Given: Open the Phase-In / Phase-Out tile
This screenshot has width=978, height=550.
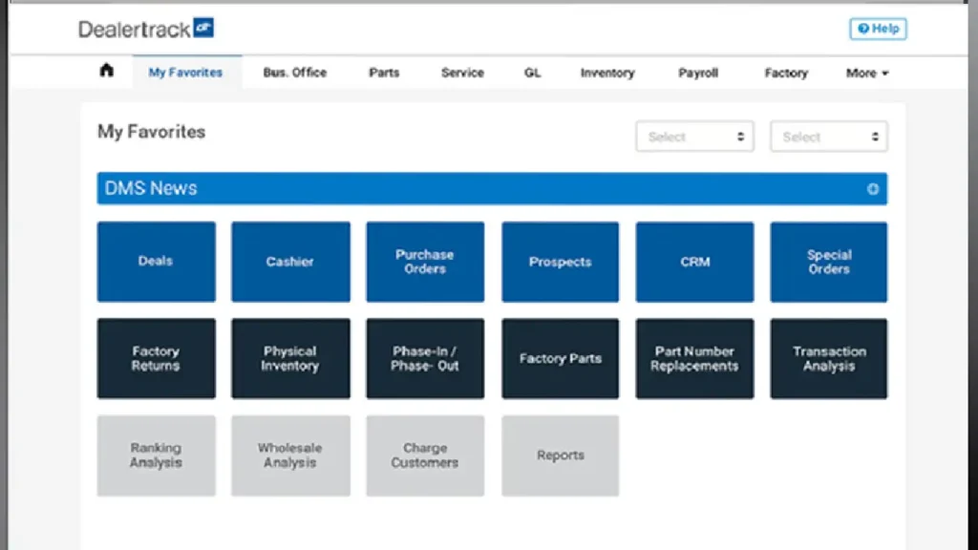Looking at the screenshot, I should 425,359.
